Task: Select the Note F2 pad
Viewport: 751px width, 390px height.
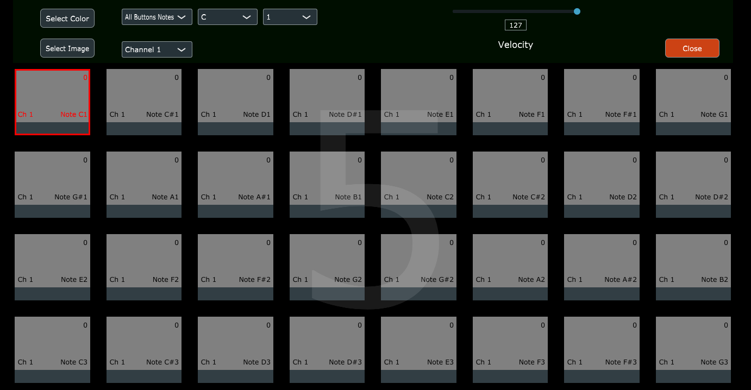Action: pyautogui.click(x=144, y=267)
